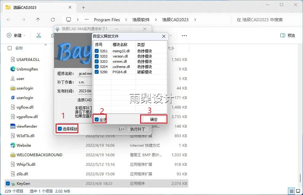The width and height of the screenshot is (303, 195).
Task: Click the L>> button in patch window
Action: 122,129
